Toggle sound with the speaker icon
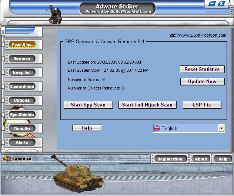Screen dimensions: 234x196 [7, 159]
